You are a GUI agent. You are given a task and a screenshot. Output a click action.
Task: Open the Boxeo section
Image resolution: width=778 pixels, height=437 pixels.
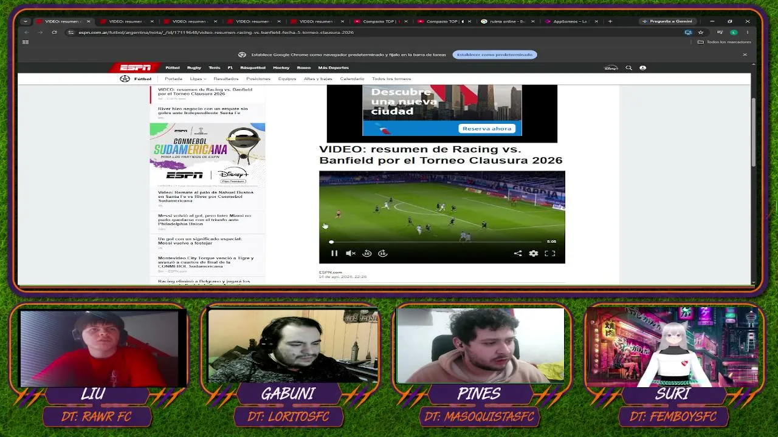click(304, 67)
